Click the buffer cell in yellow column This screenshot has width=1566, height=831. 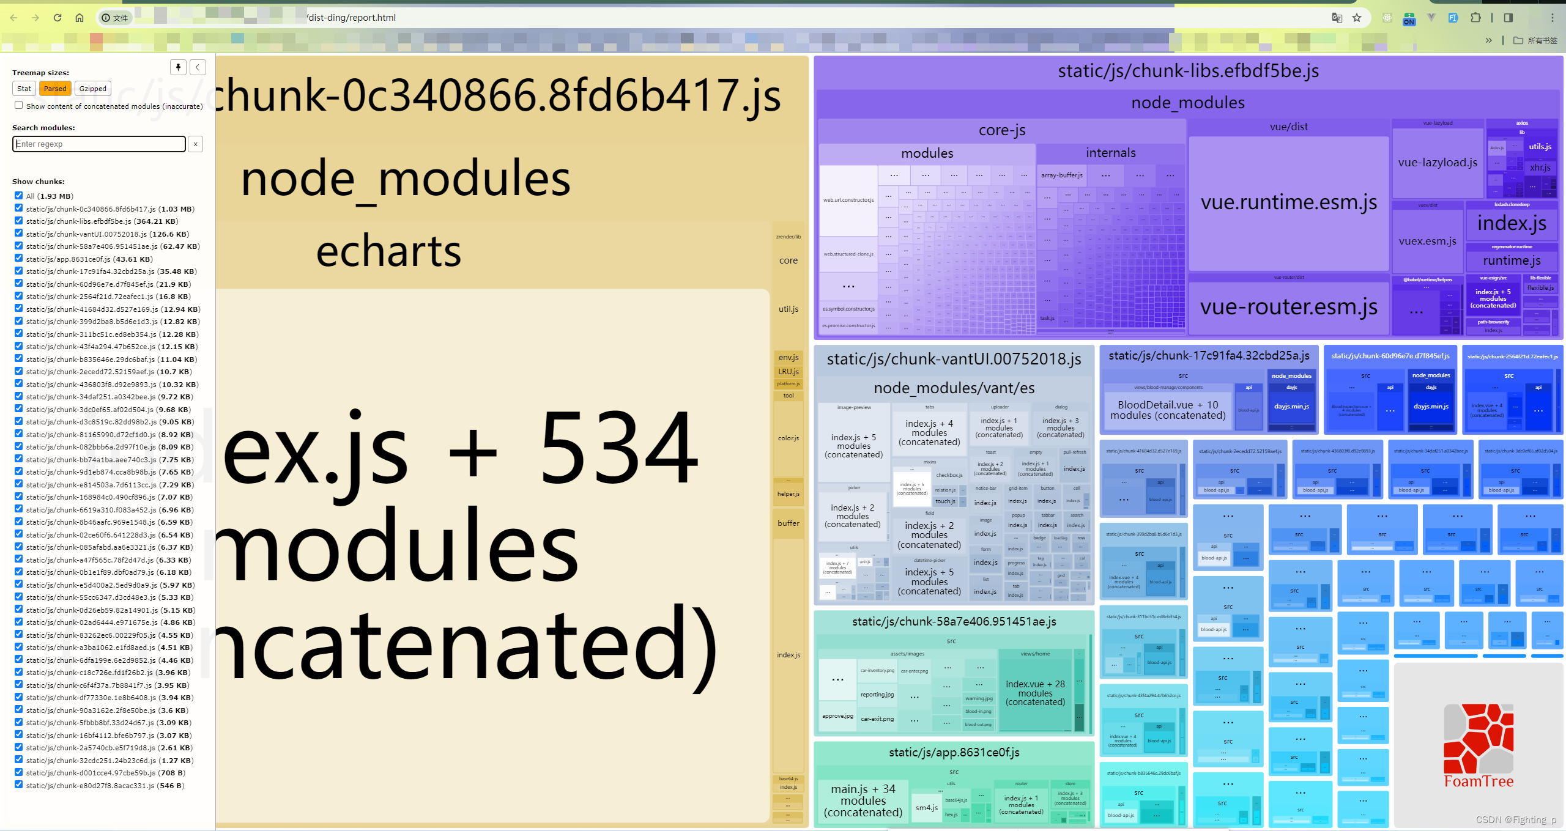[788, 523]
